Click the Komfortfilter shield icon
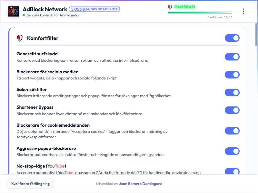 click(20, 38)
